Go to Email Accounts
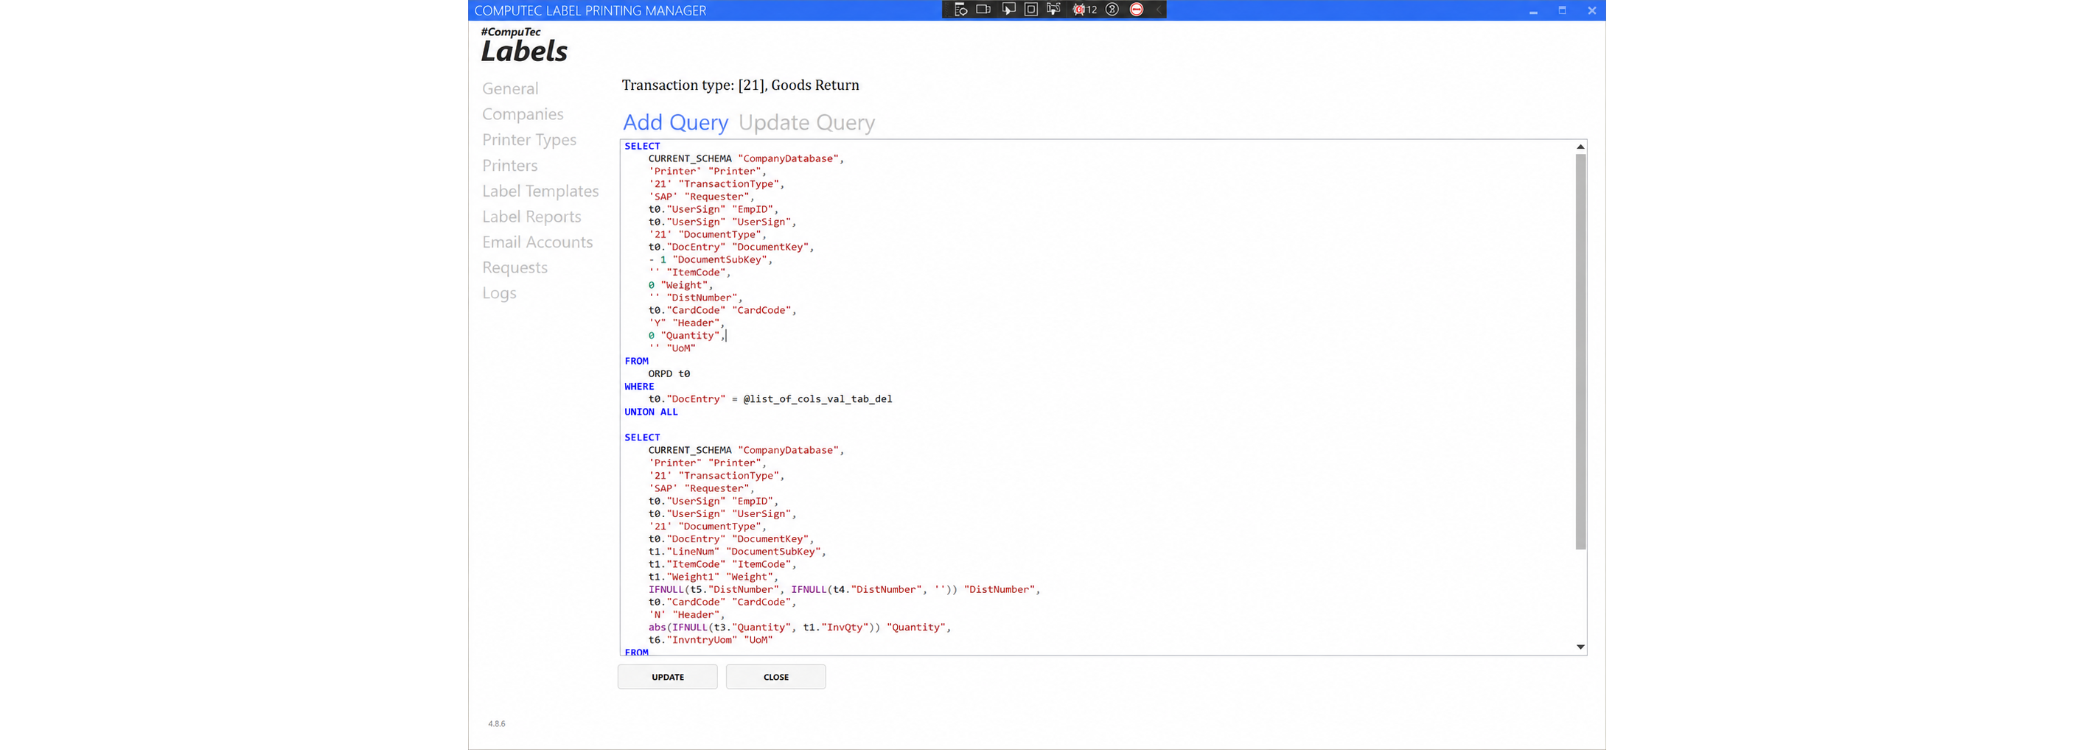The height and width of the screenshot is (752, 2086). coord(537,242)
